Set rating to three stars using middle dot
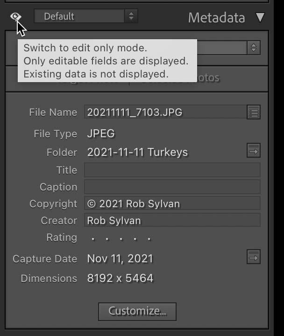 pos(121,239)
